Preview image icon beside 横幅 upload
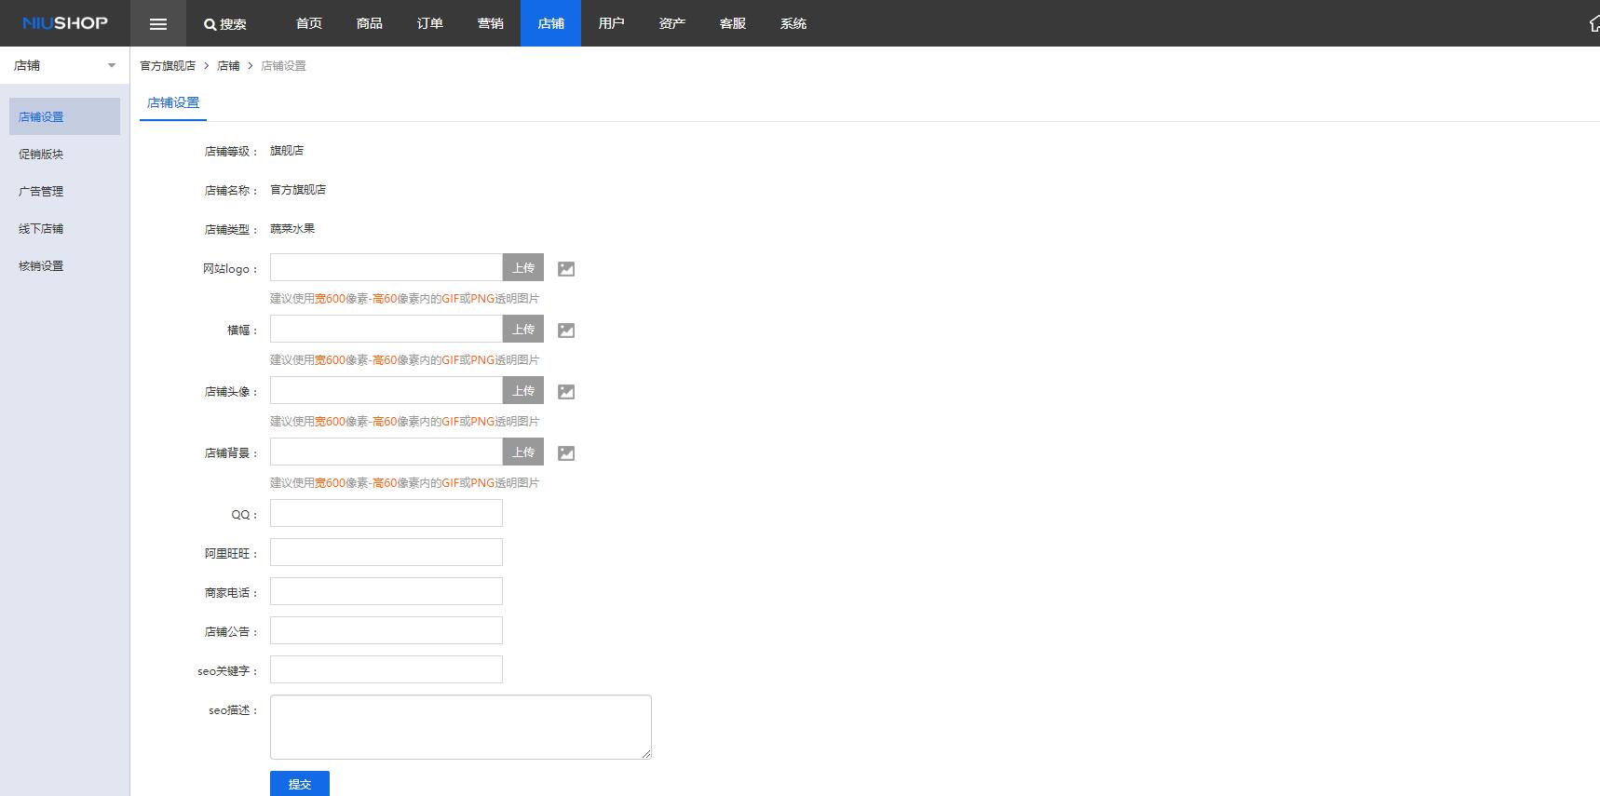 [x=566, y=331]
